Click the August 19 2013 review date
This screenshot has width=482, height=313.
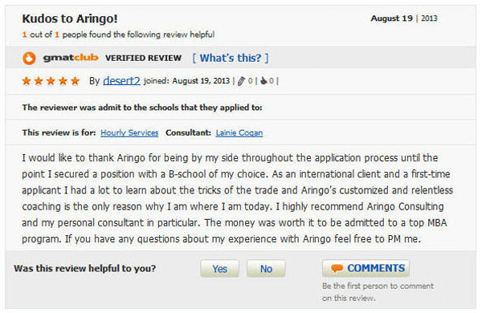pyautogui.click(x=404, y=18)
